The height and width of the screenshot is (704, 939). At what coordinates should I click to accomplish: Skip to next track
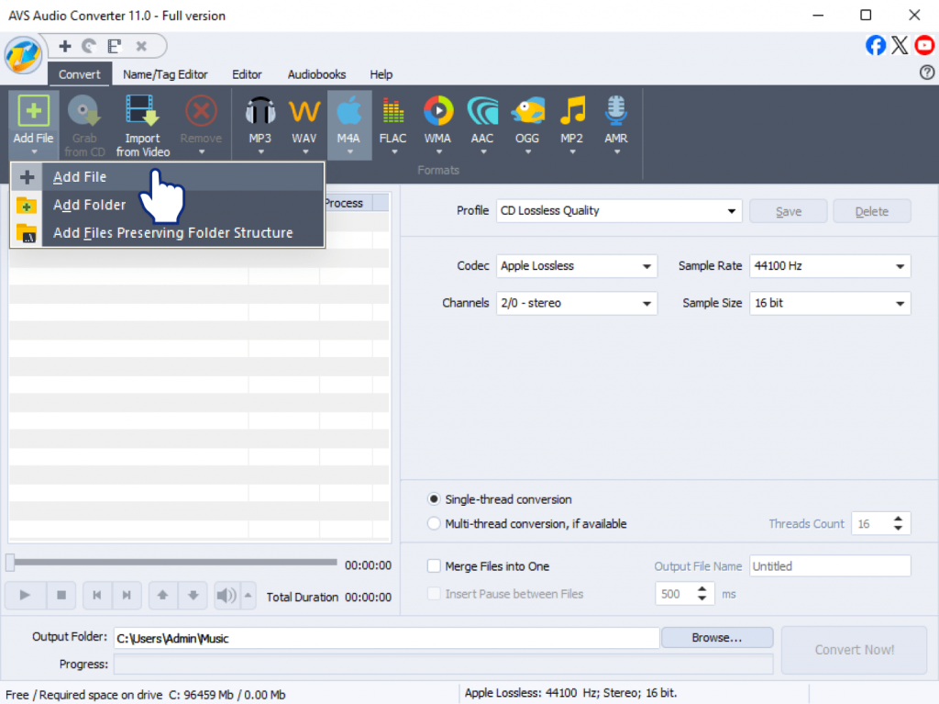coord(127,596)
